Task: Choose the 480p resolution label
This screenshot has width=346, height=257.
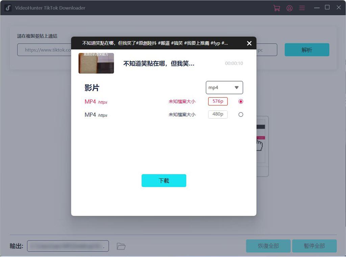Action: (x=218, y=115)
